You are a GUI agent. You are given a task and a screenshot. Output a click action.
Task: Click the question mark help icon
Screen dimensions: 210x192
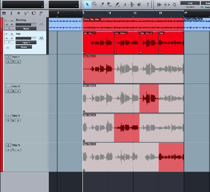tap(148, 5)
